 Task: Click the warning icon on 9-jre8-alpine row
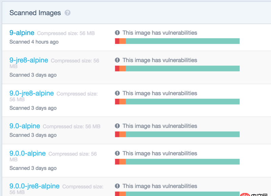tap(117, 60)
